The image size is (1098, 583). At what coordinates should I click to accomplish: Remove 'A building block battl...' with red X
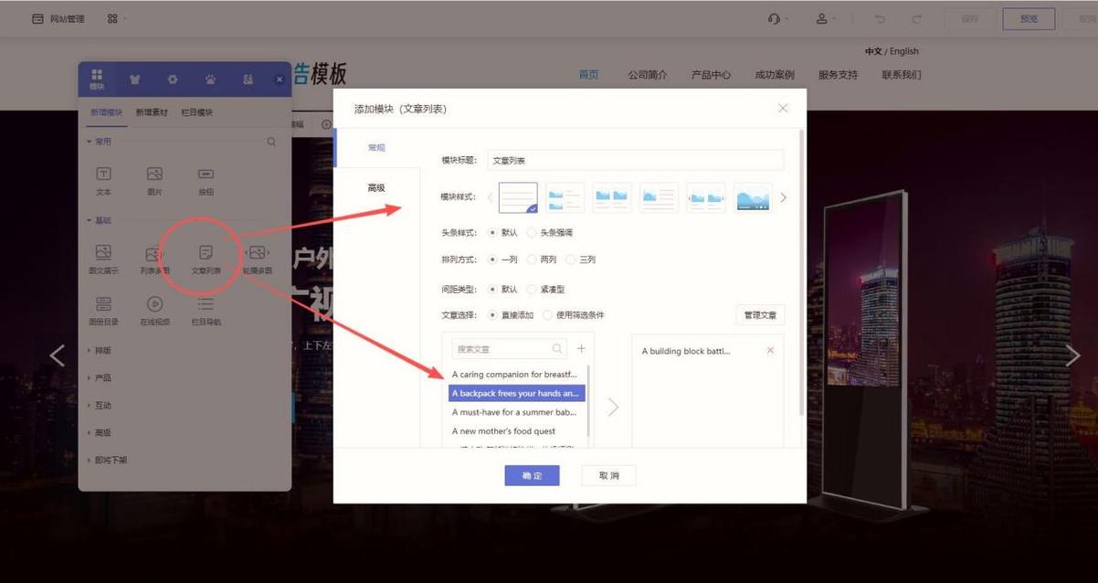click(x=770, y=351)
